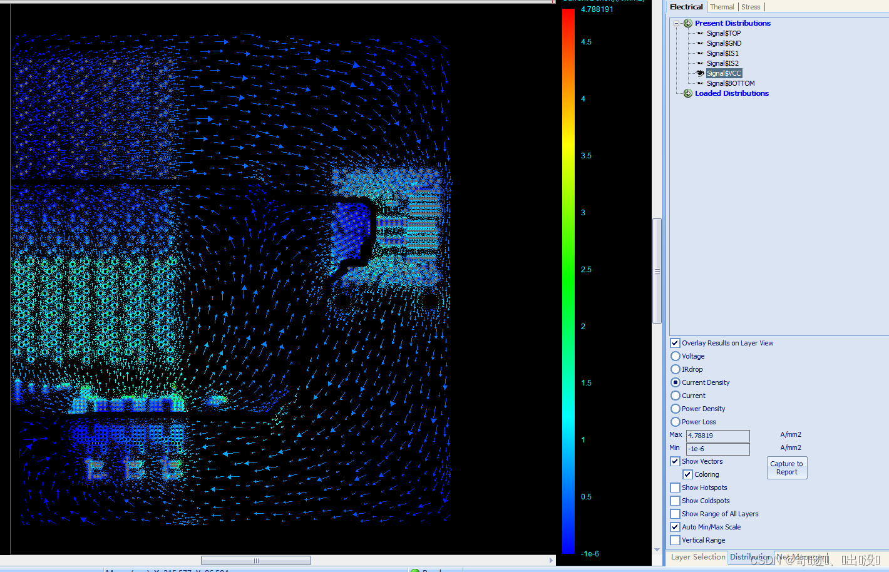Click the current density color scale bar

coord(568,282)
